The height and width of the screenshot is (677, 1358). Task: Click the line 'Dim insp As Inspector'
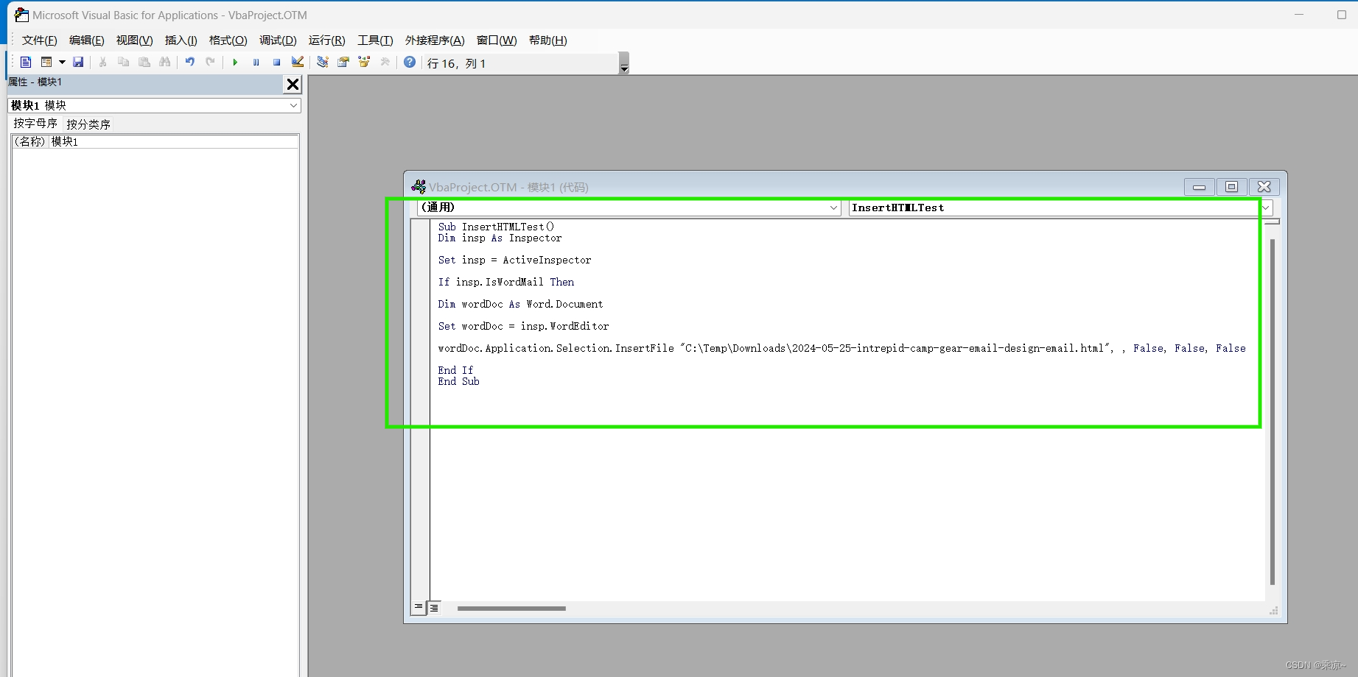pos(500,238)
